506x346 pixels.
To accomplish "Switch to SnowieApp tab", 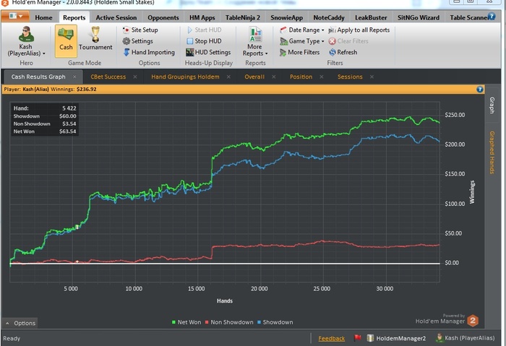I will tap(286, 18).
